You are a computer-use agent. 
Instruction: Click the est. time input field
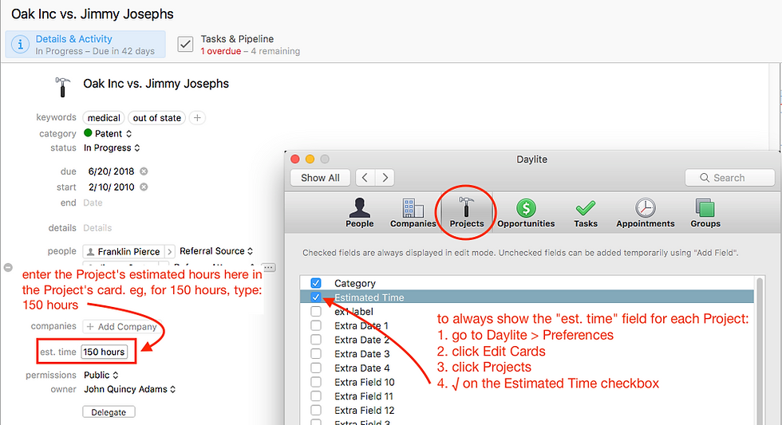coord(105,352)
